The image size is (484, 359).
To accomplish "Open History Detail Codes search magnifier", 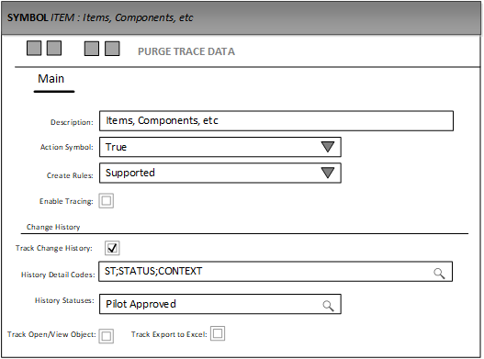I will tap(439, 274).
